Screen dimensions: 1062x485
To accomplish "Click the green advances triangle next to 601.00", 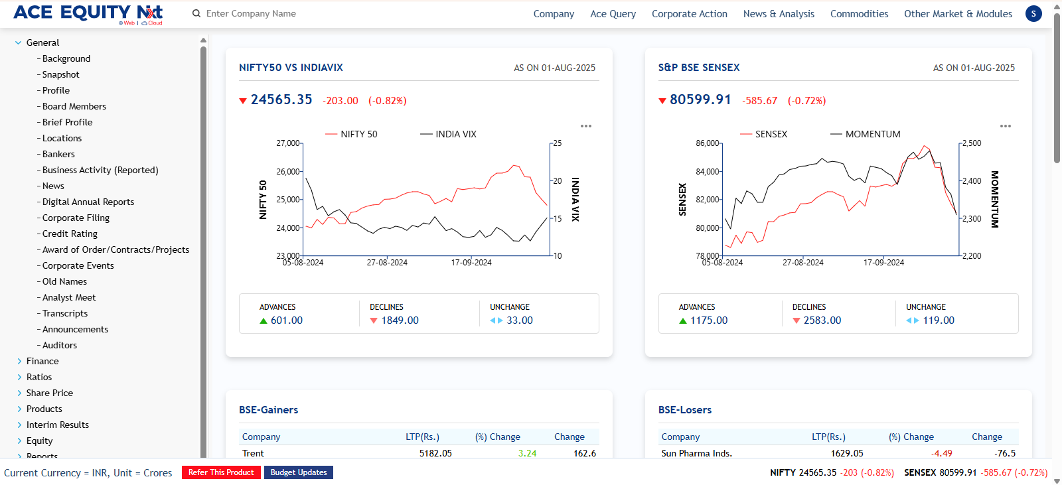I will 264,321.
